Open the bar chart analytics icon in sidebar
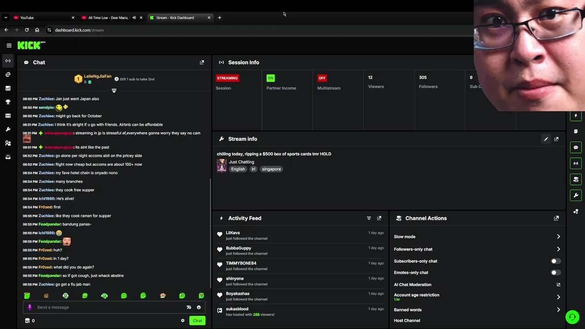The height and width of the screenshot is (329, 585). (8, 88)
